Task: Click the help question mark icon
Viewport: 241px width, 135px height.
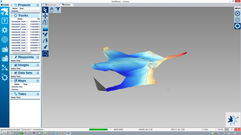Action: tap(5, 21)
